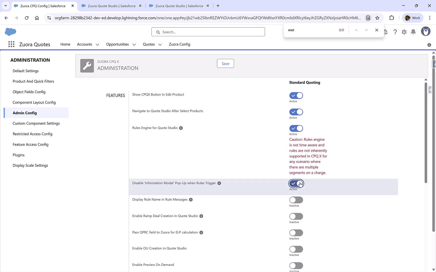Viewport: 436px width, 272px height.
Task: Enable Display Rule Name in Rule Messages
Action: pos(296,200)
